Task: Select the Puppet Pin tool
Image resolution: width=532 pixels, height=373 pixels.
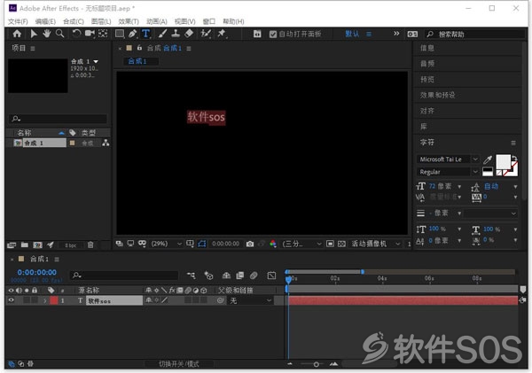Action: click(x=222, y=34)
